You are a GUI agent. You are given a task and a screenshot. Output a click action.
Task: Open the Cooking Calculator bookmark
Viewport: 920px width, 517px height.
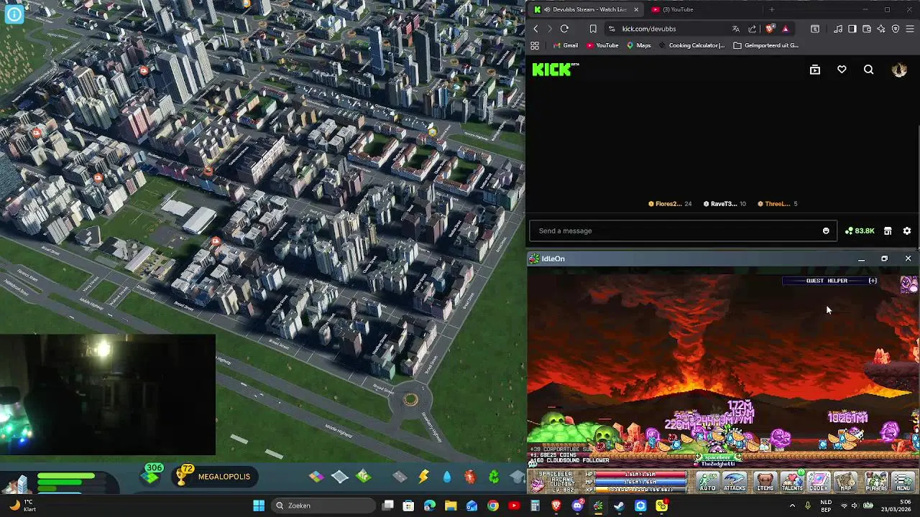pyautogui.click(x=691, y=45)
